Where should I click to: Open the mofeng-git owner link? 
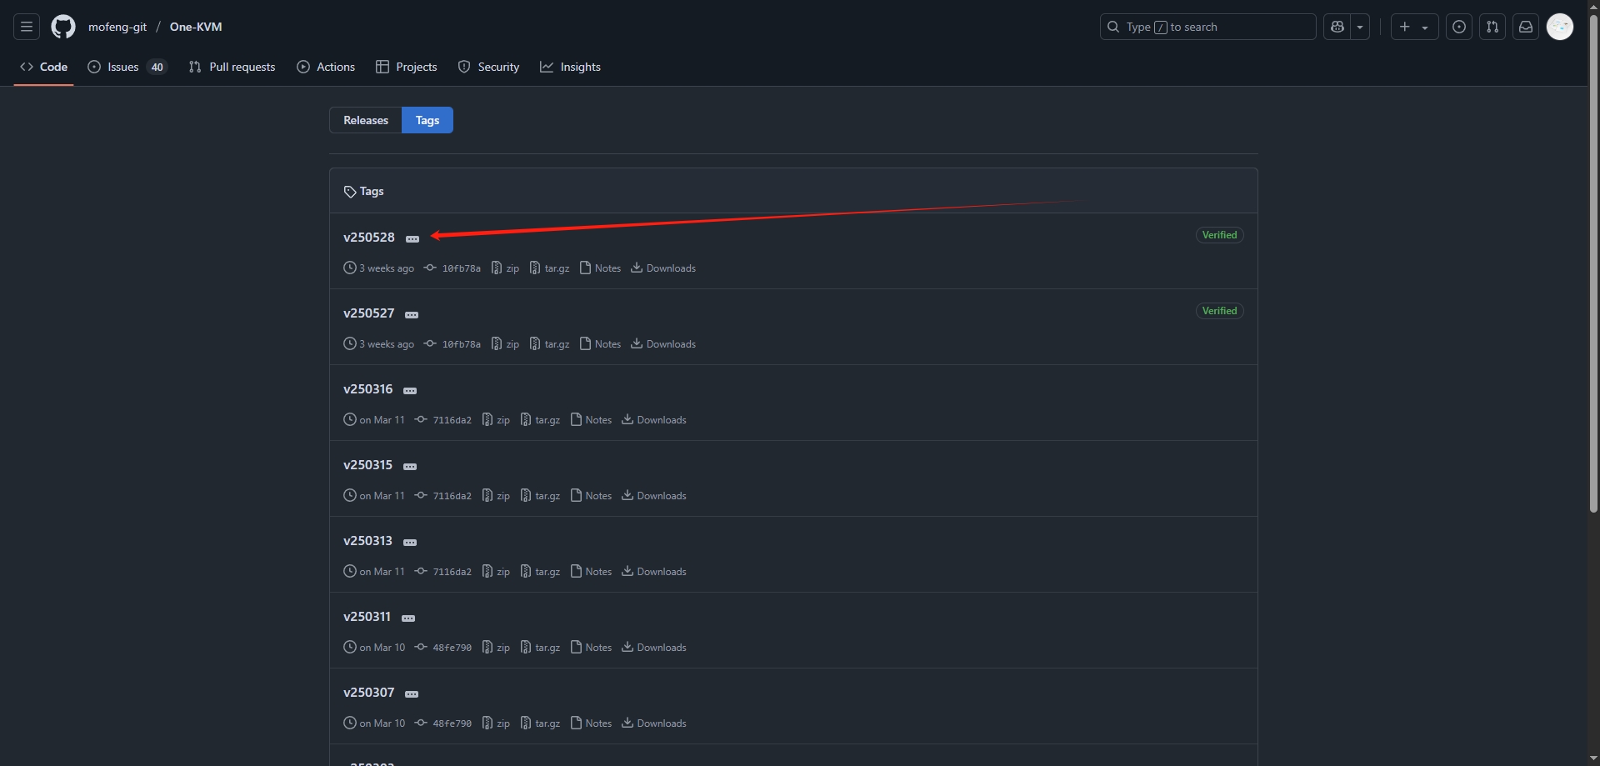click(x=117, y=27)
